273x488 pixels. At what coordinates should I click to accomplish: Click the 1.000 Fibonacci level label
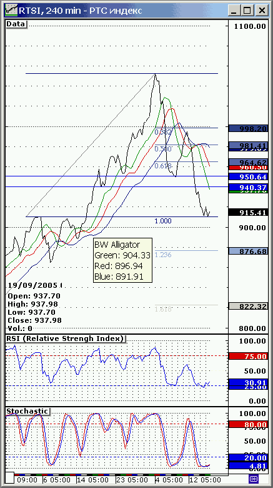point(163,221)
